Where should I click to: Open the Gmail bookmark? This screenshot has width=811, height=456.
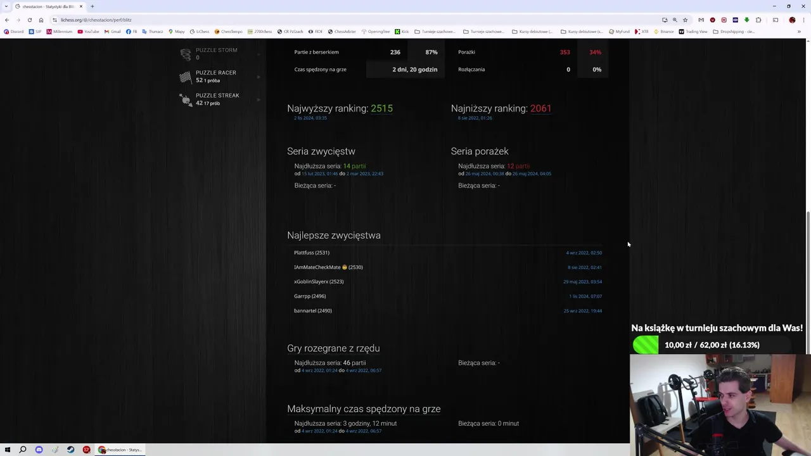[112, 32]
